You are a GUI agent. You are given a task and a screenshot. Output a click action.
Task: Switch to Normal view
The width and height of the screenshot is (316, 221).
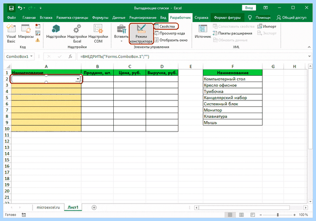click(x=230, y=215)
